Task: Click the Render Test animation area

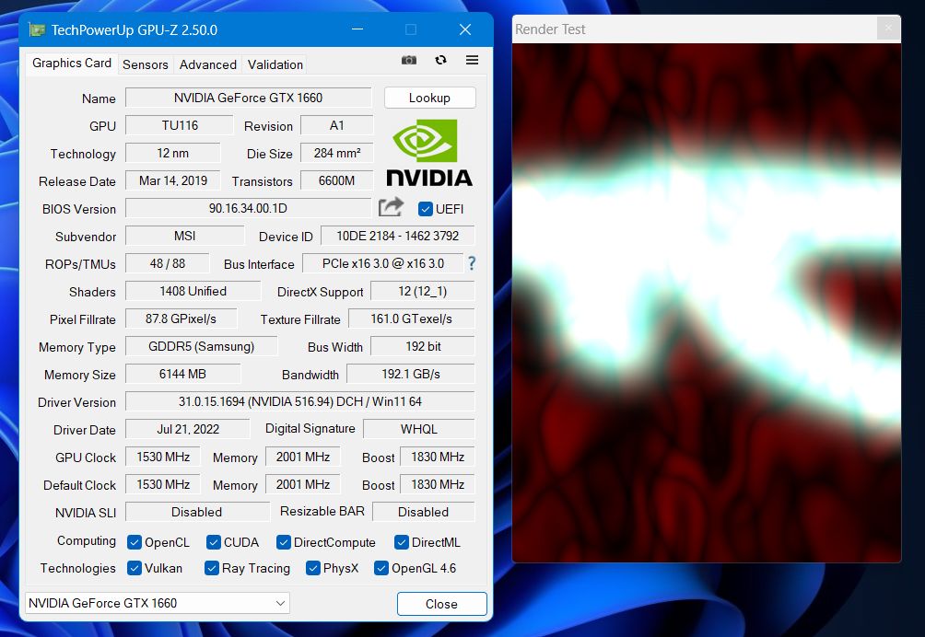Action: pyautogui.click(x=706, y=302)
